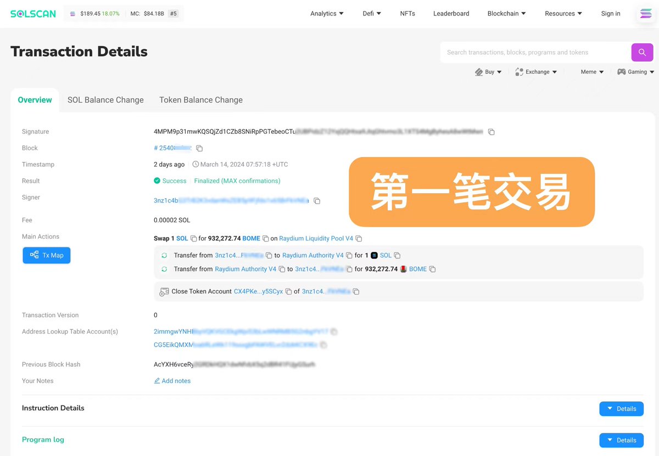659x456 pixels.
Task: Click the market cap rank #5 badge
Action: coord(174,14)
